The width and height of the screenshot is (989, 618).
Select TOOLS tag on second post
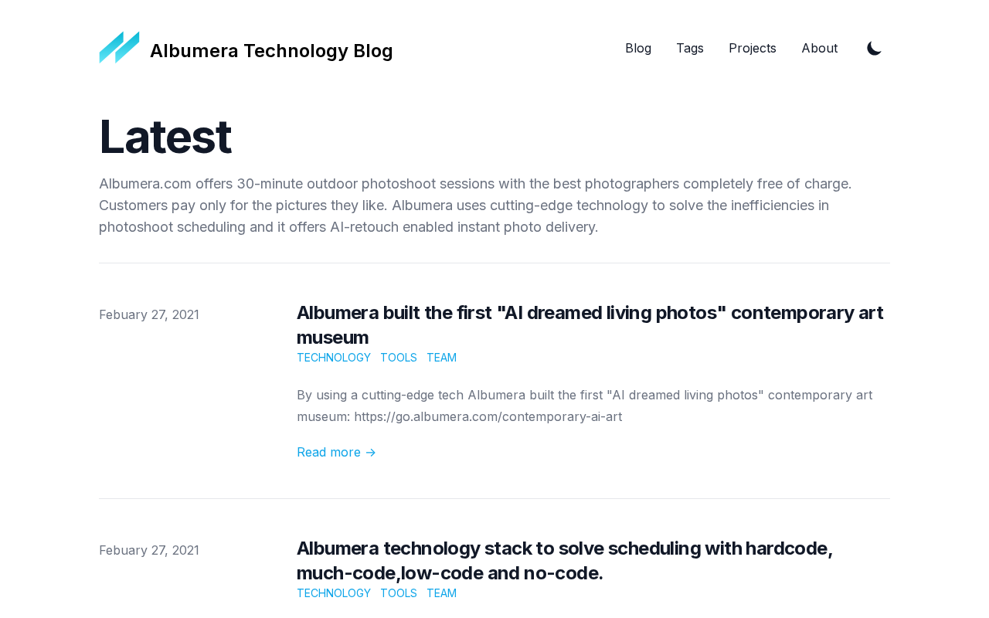[398, 593]
